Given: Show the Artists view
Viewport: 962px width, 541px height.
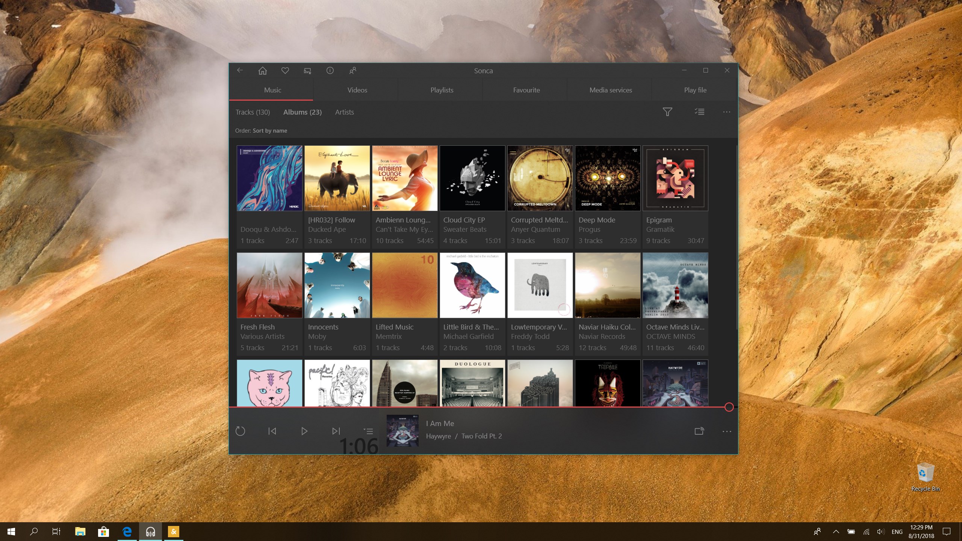Looking at the screenshot, I should click(344, 112).
